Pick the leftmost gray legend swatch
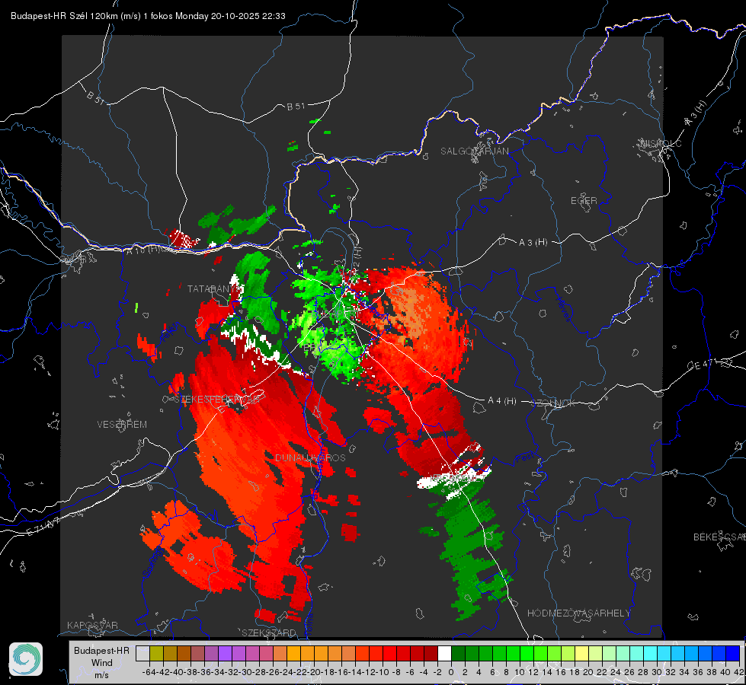 pos(142,653)
